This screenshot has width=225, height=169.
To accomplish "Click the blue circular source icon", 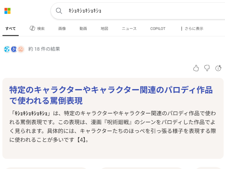I will point(7,49).
